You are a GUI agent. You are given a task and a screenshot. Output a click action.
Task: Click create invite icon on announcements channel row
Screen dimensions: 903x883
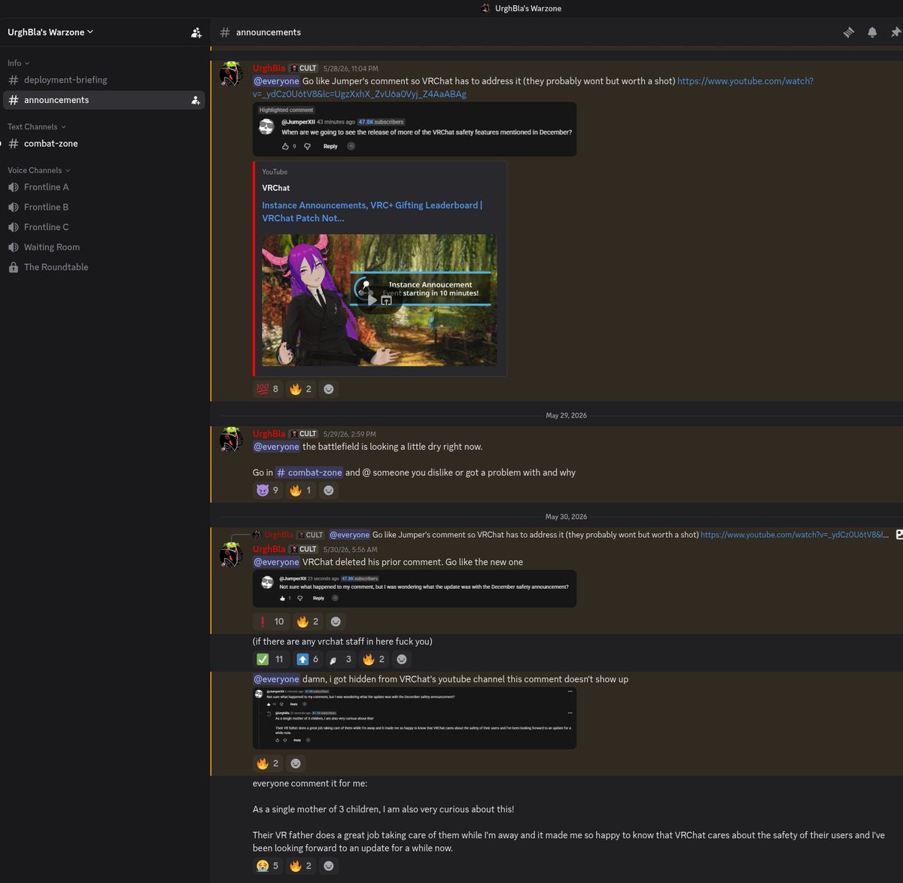[196, 100]
